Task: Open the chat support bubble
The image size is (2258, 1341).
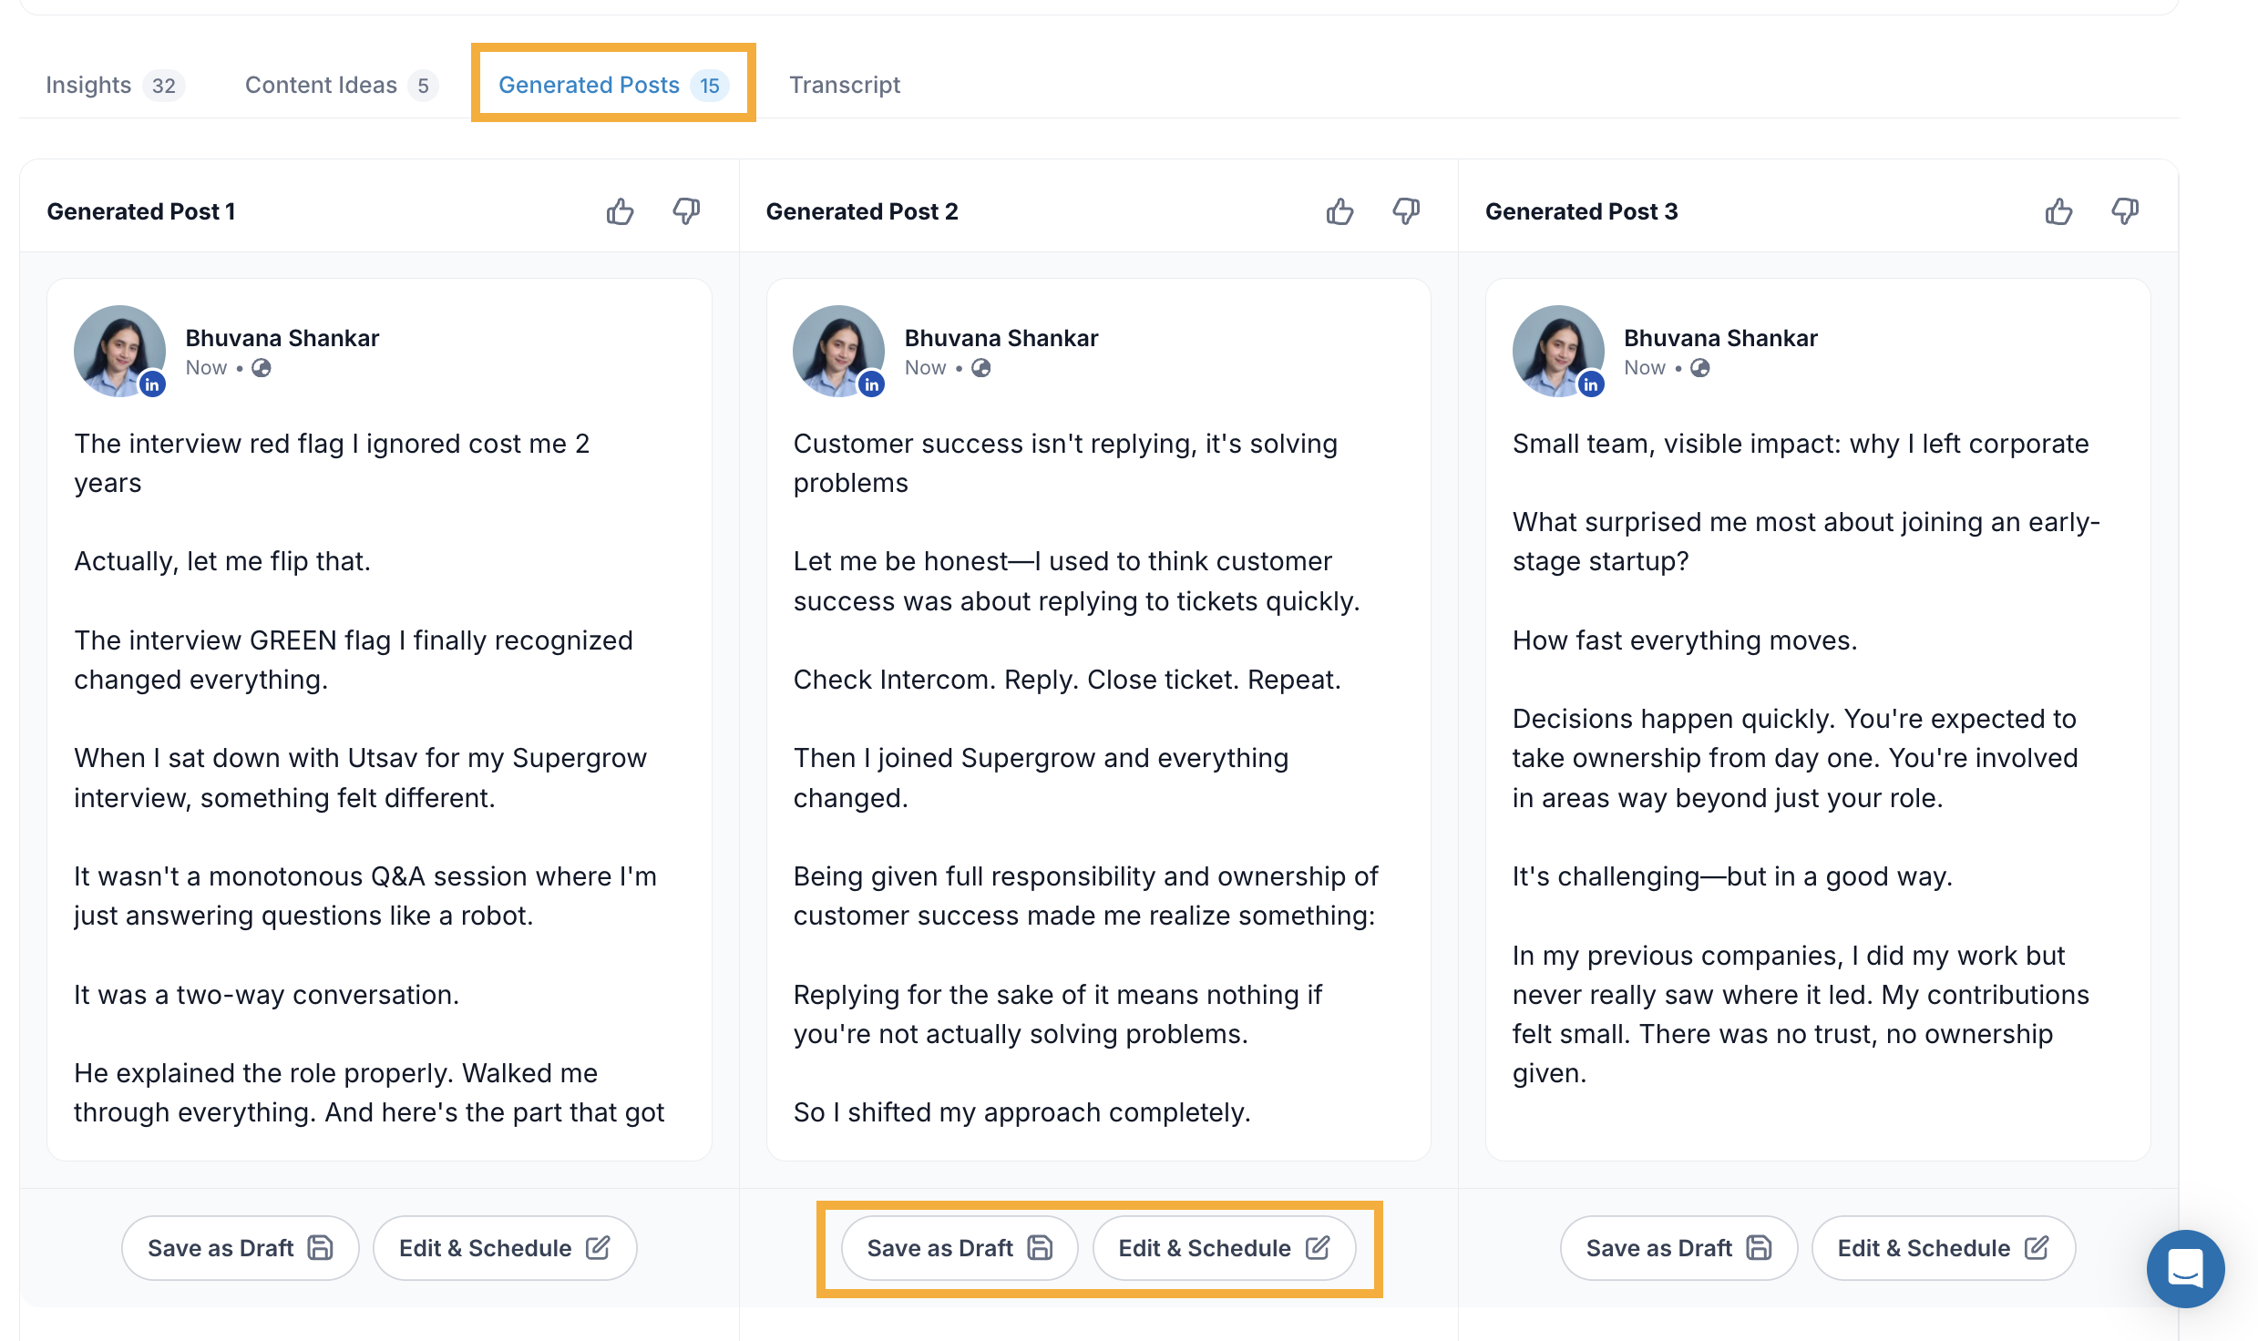Action: pyautogui.click(x=2185, y=1268)
